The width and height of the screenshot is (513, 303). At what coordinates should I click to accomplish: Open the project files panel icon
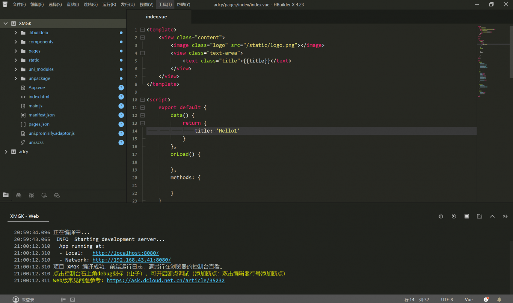[x=6, y=195]
